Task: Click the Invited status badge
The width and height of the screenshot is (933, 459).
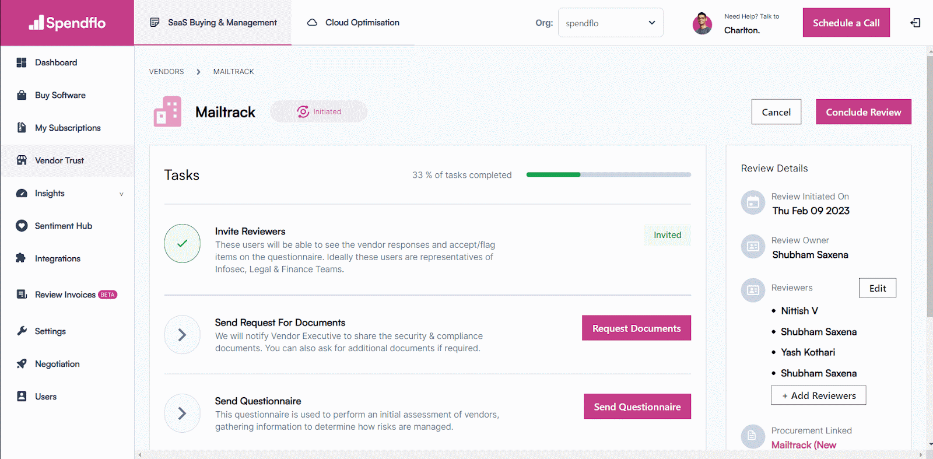Action: [668, 235]
